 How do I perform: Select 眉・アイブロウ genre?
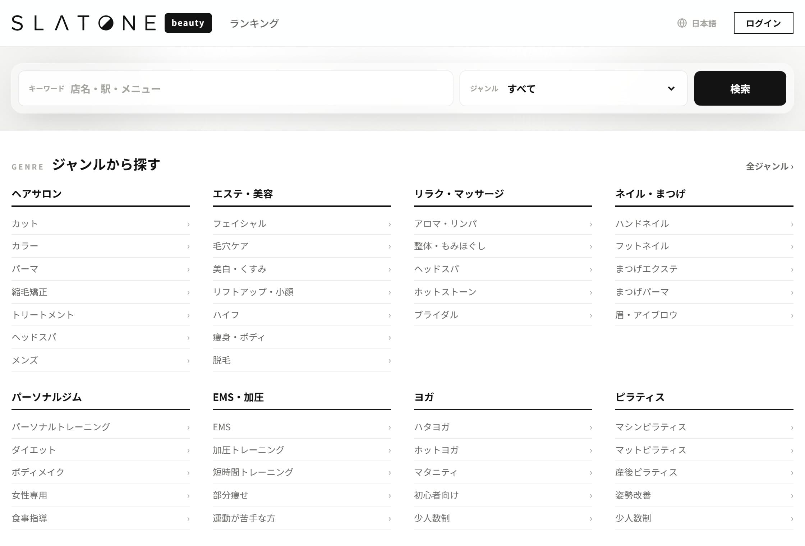tap(704, 315)
